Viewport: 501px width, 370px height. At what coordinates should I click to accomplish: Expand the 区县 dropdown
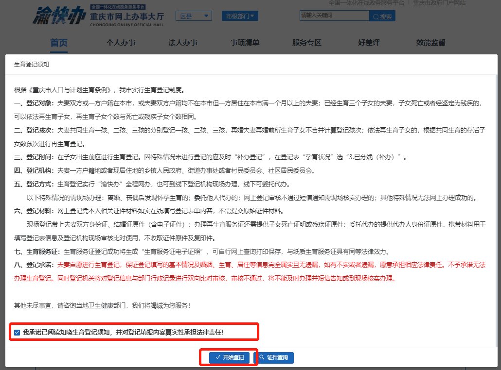(x=193, y=16)
